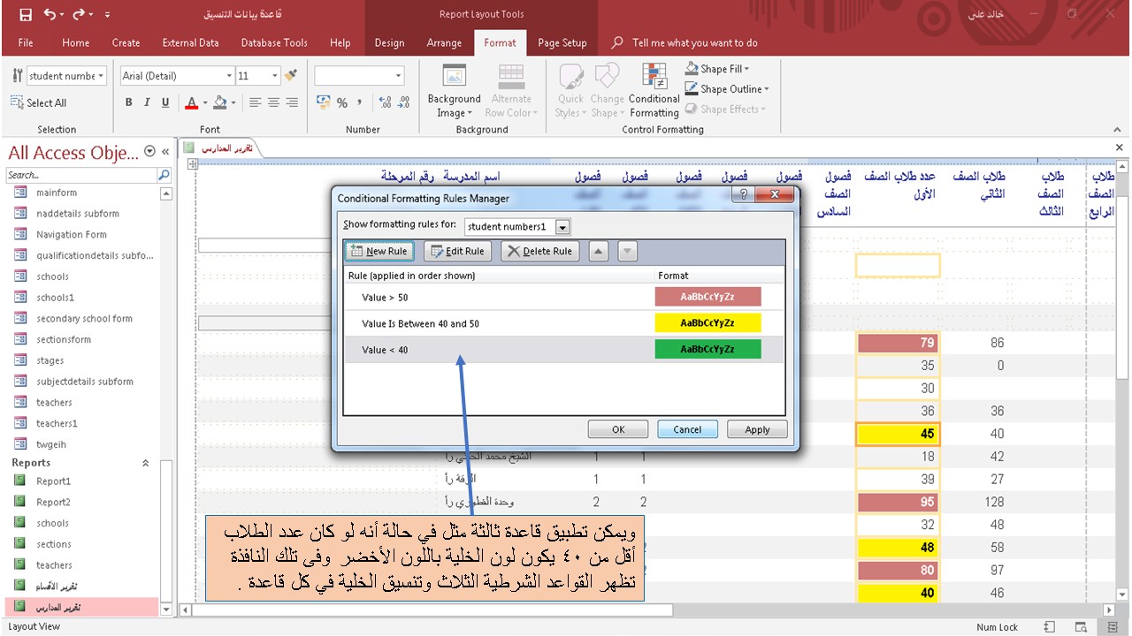1132x636 pixels.
Task: Click the Format Painter brush icon
Action: [291, 76]
